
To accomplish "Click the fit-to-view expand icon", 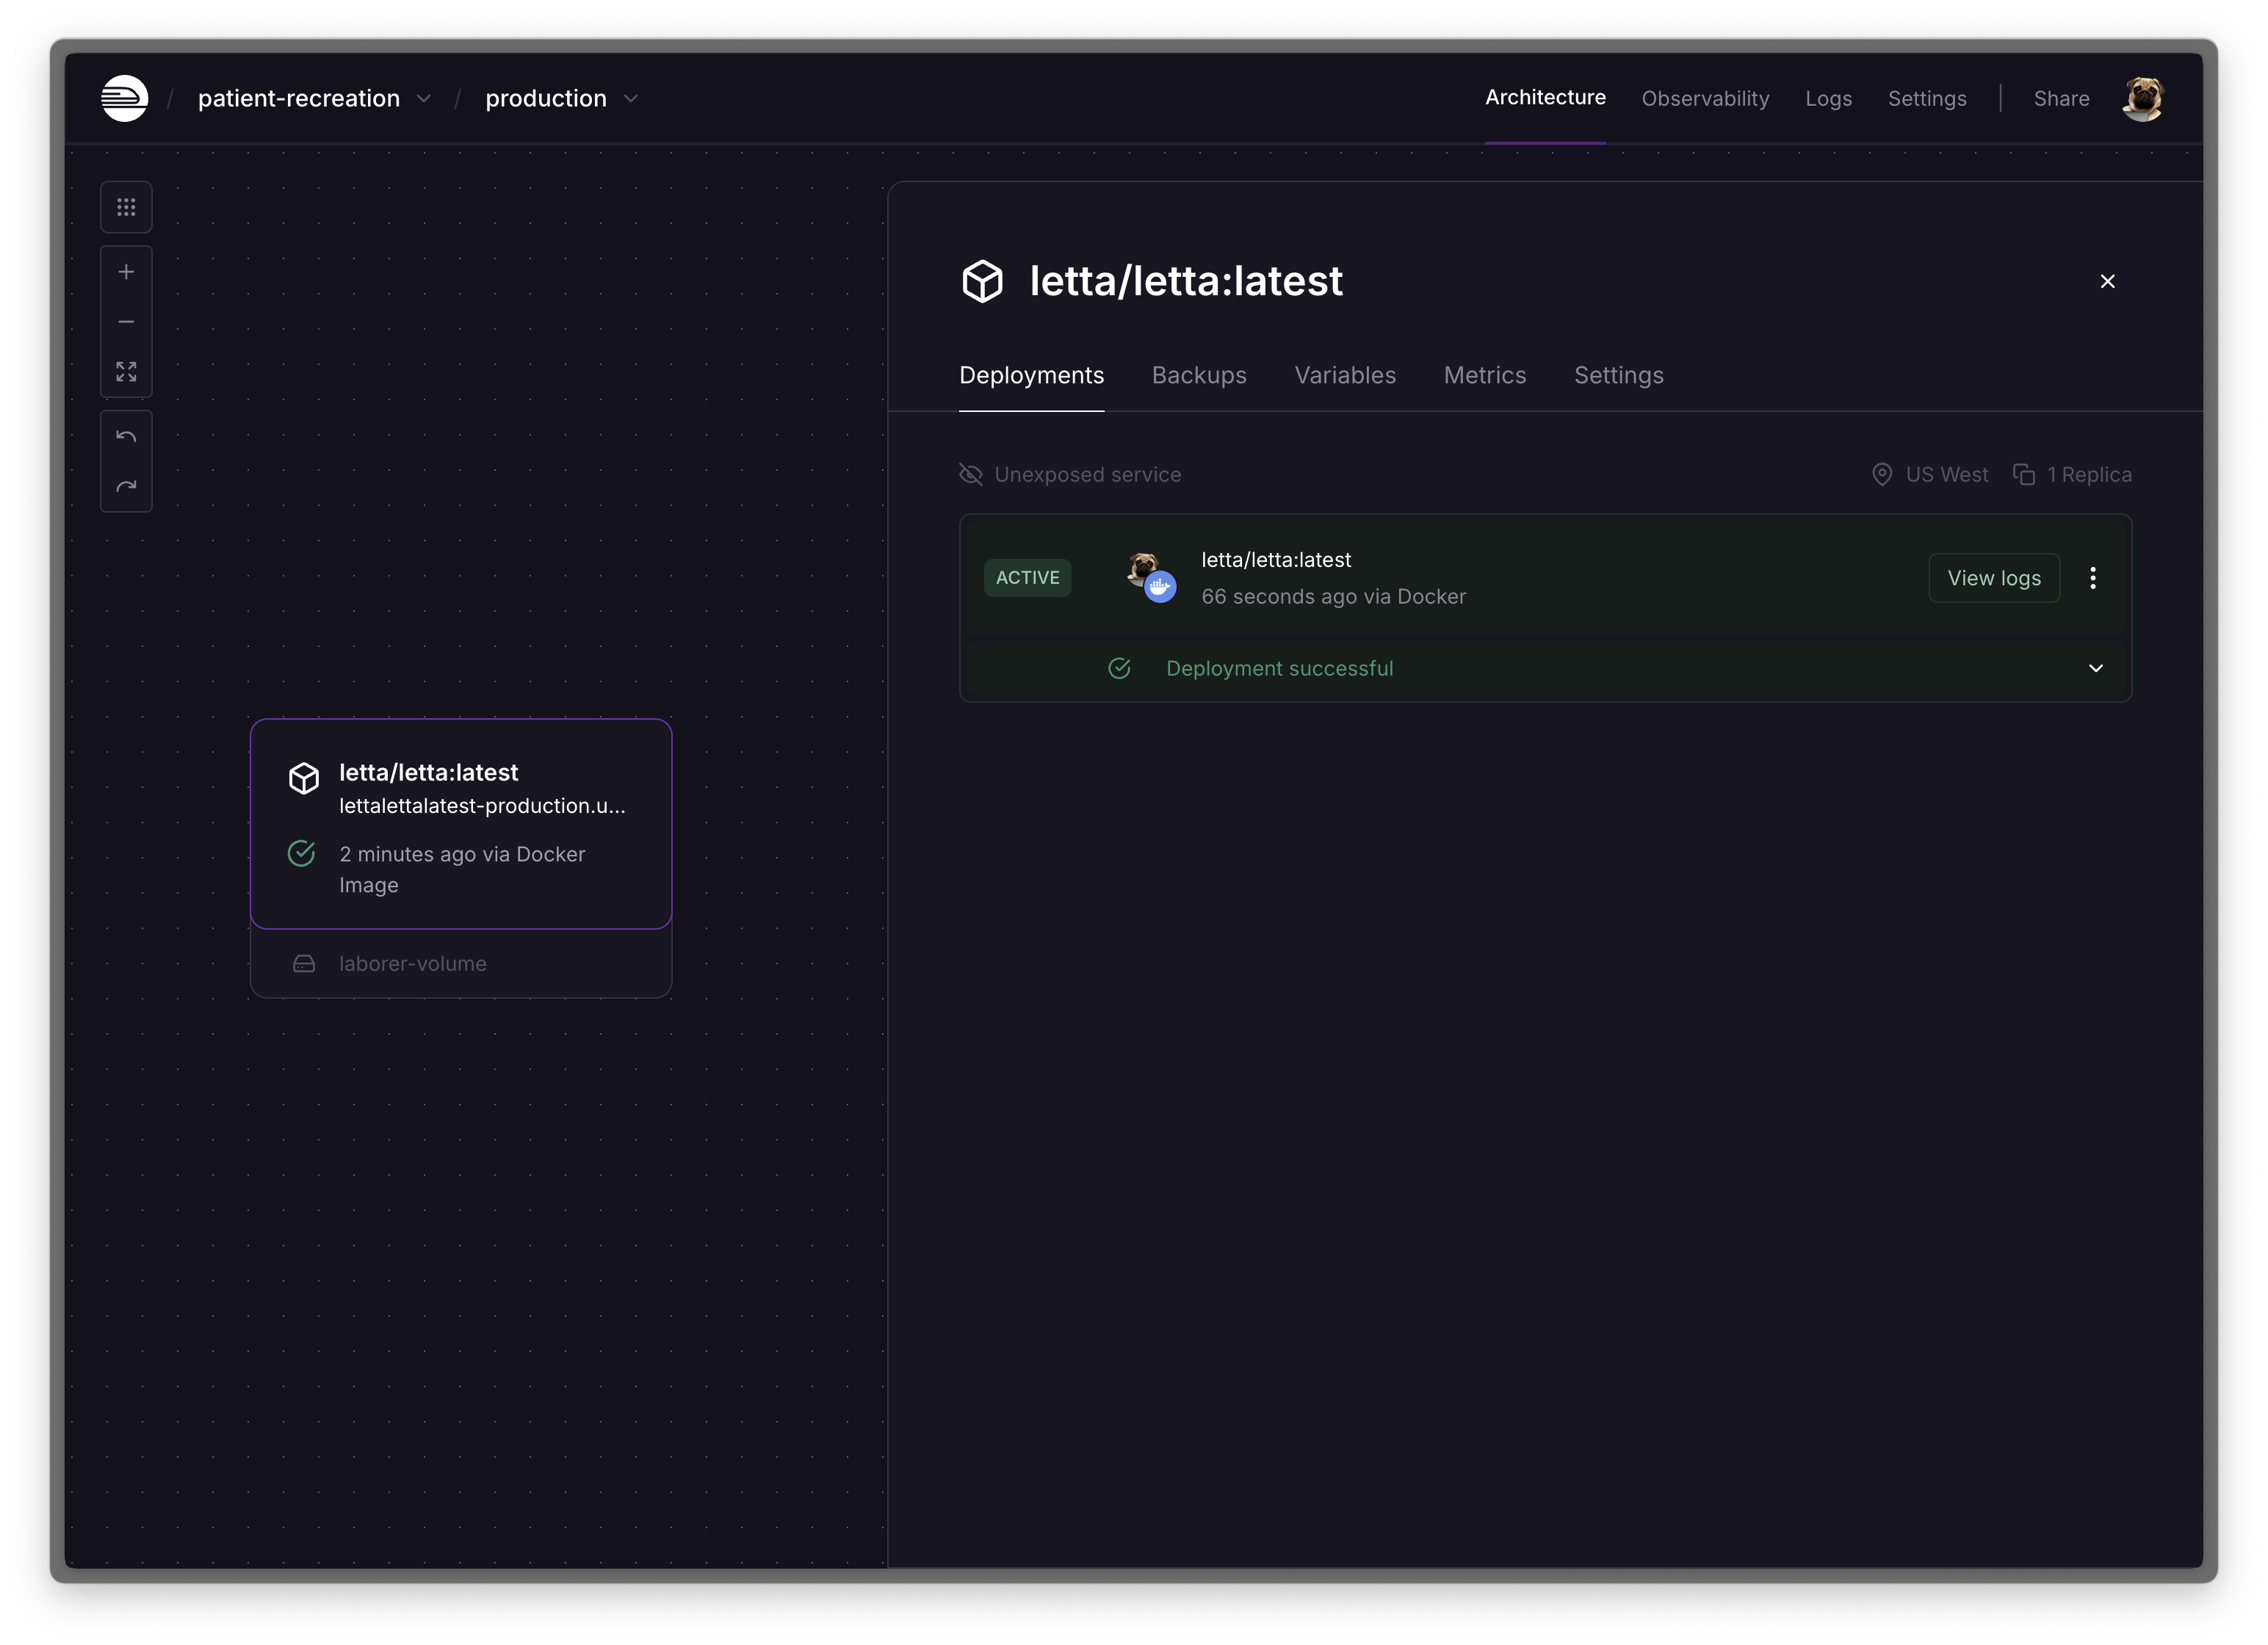I will 126,372.
